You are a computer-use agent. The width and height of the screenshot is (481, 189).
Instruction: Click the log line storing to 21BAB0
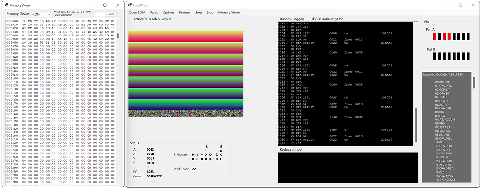click(335, 140)
